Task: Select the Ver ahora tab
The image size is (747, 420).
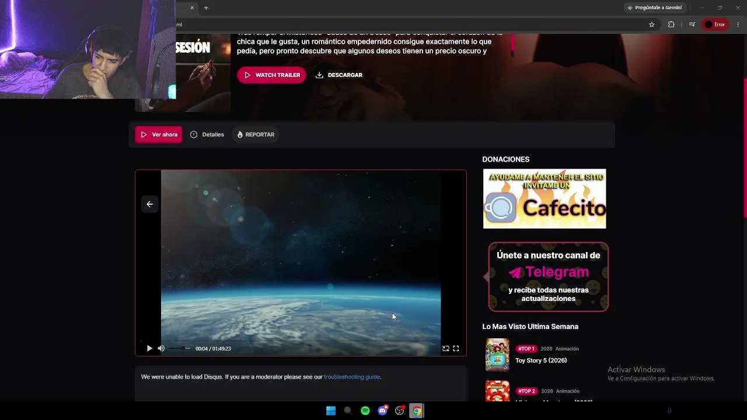Action: coord(159,135)
